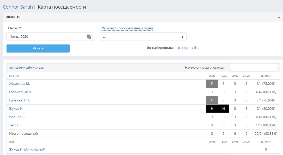Open student Грозный И. В.
Viewport: 283px width, 155px height.
tap(20, 100)
